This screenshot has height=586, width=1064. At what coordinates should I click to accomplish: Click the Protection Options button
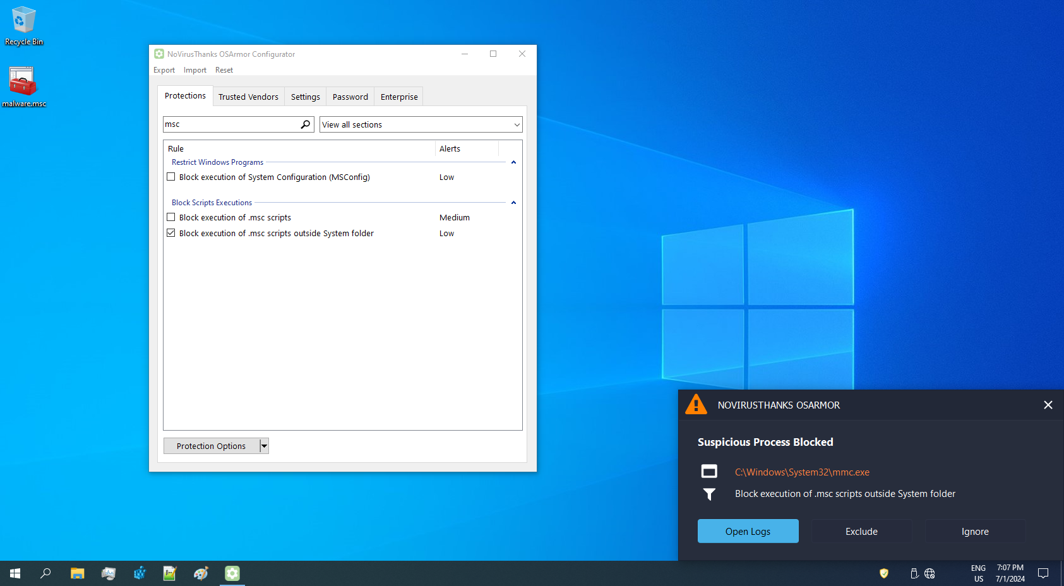(212, 446)
